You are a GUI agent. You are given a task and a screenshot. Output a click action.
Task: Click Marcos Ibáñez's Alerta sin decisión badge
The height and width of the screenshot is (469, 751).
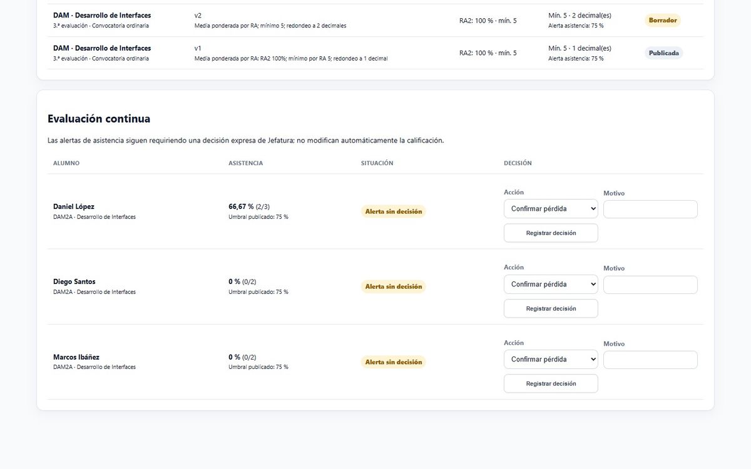coord(394,362)
